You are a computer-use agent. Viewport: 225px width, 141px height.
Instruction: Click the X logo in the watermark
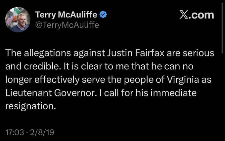(x=184, y=15)
